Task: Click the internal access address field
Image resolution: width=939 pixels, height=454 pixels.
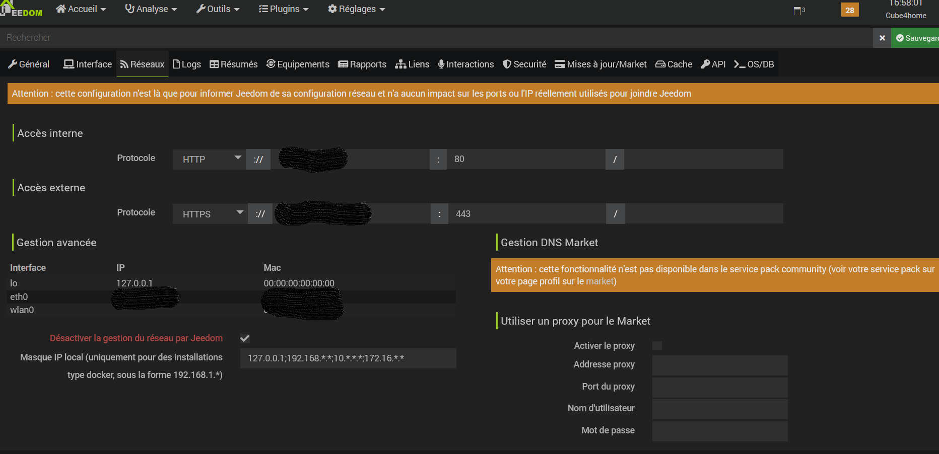Action: click(x=350, y=159)
